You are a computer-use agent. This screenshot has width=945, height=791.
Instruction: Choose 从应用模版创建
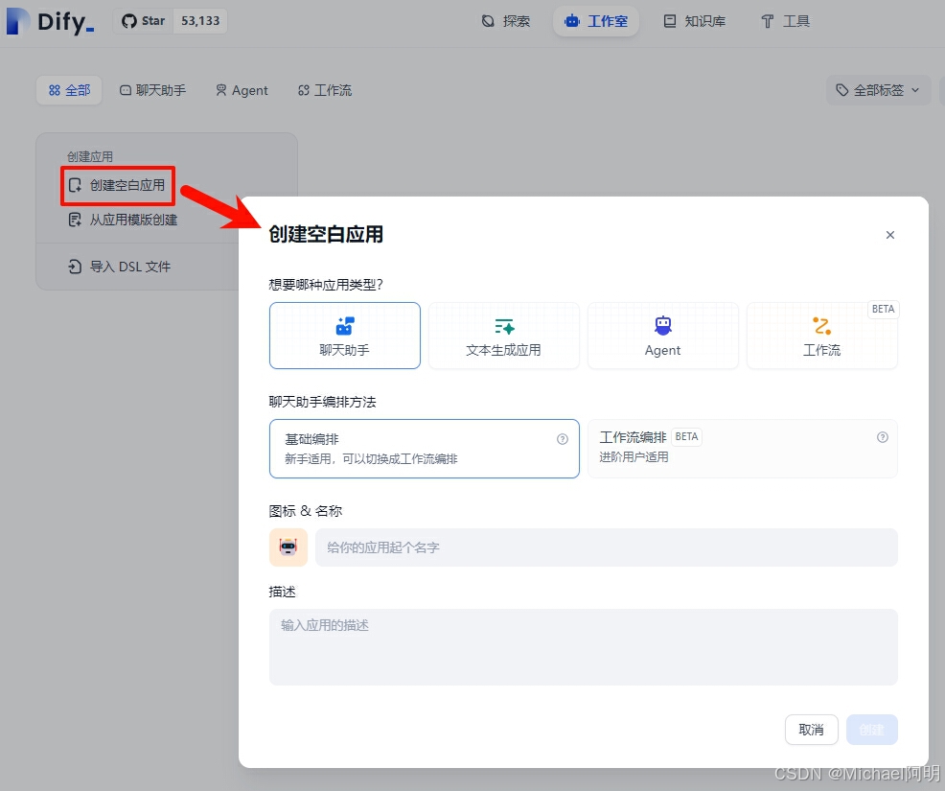pos(123,221)
